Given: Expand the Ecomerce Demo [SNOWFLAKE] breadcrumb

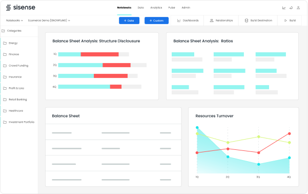Looking at the screenshot, I should 49,21.
